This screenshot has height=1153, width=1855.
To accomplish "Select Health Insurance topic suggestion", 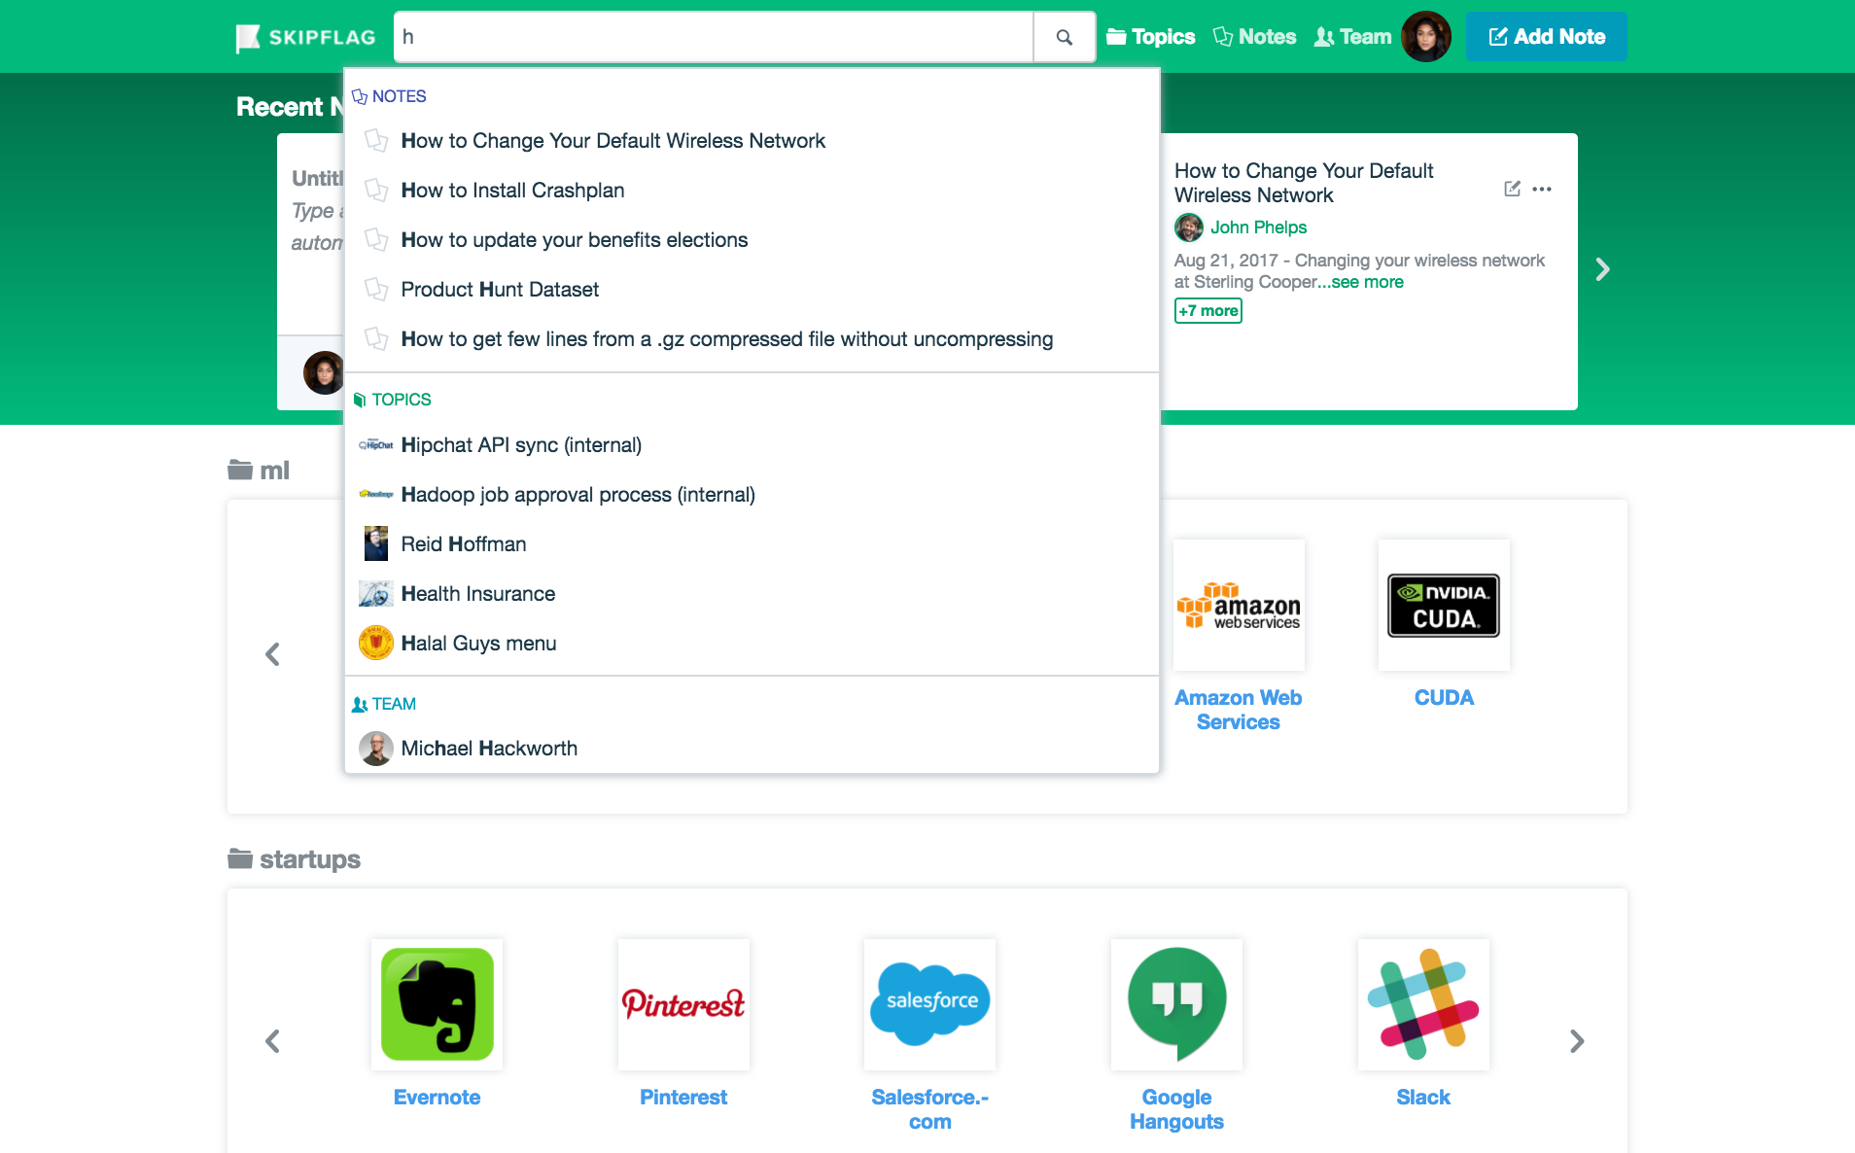I will [x=752, y=594].
